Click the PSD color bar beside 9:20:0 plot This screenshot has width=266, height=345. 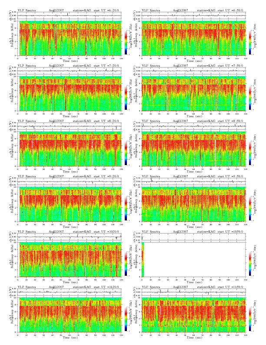[126, 208]
